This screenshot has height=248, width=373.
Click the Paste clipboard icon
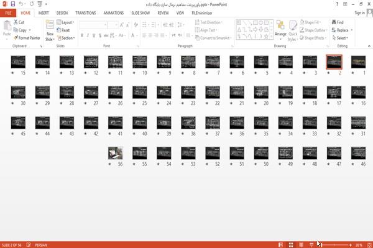[x=7, y=25]
